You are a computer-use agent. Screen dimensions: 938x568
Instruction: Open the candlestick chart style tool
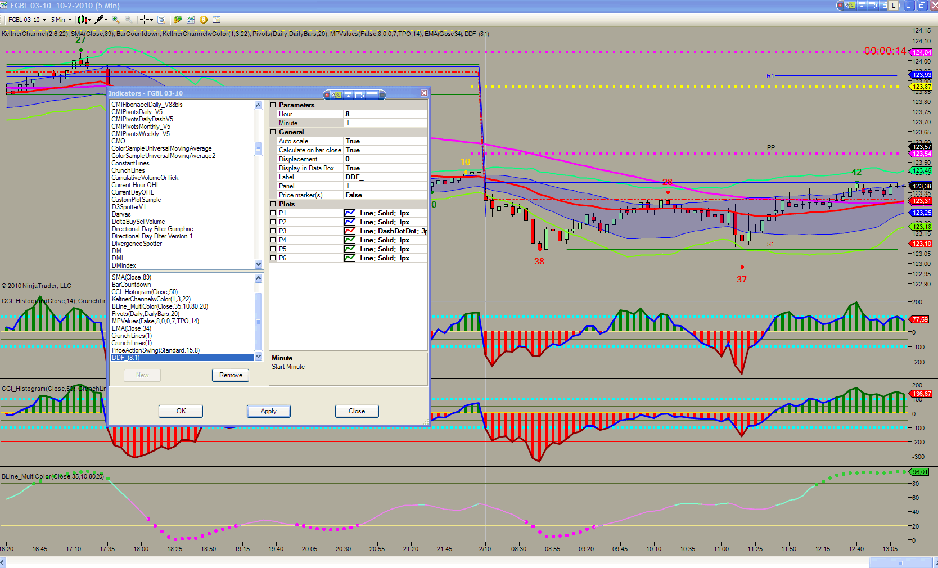83,20
